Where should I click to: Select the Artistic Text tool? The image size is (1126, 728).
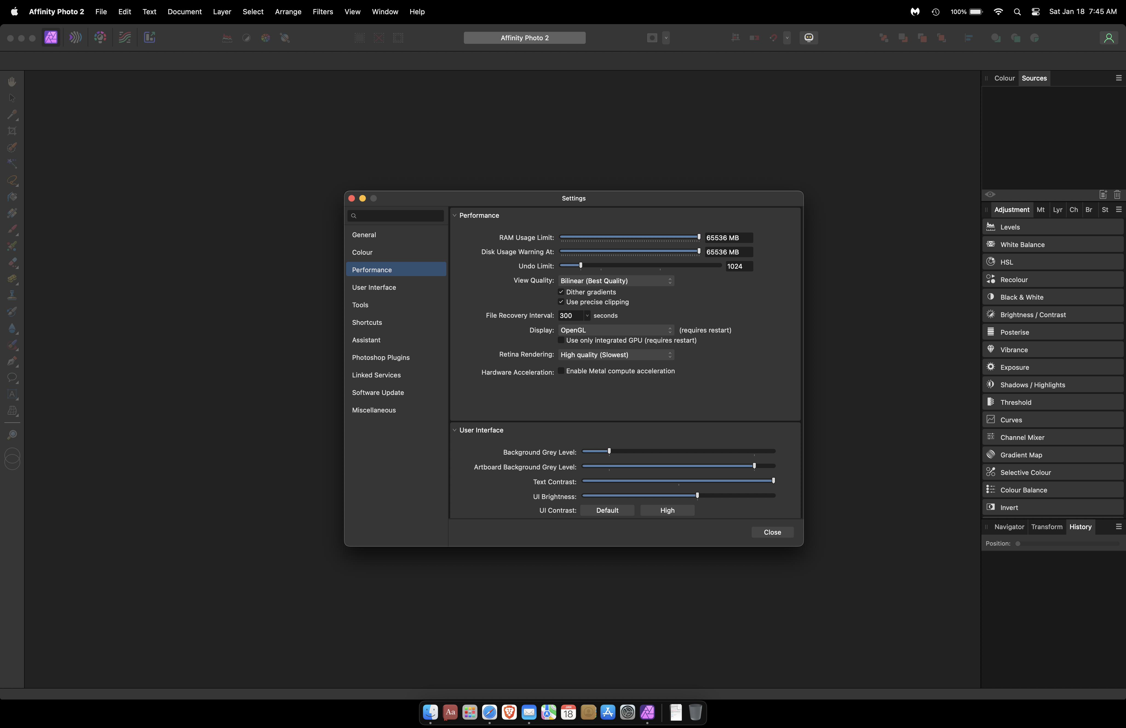coord(12,394)
